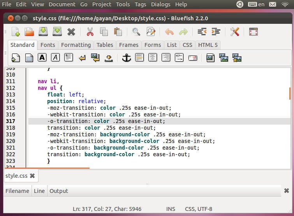Insert anchor link icon
Image resolution: width=294 pixels, height=216 pixels.
coord(127,57)
